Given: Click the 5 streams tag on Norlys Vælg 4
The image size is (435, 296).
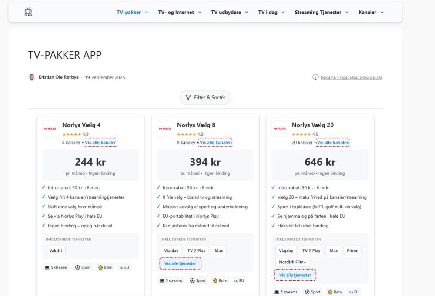Looking at the screenshot, I should coord(56,267).
